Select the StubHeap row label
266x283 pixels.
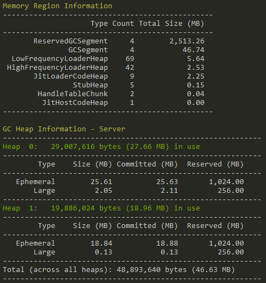(x=90, y=85)
